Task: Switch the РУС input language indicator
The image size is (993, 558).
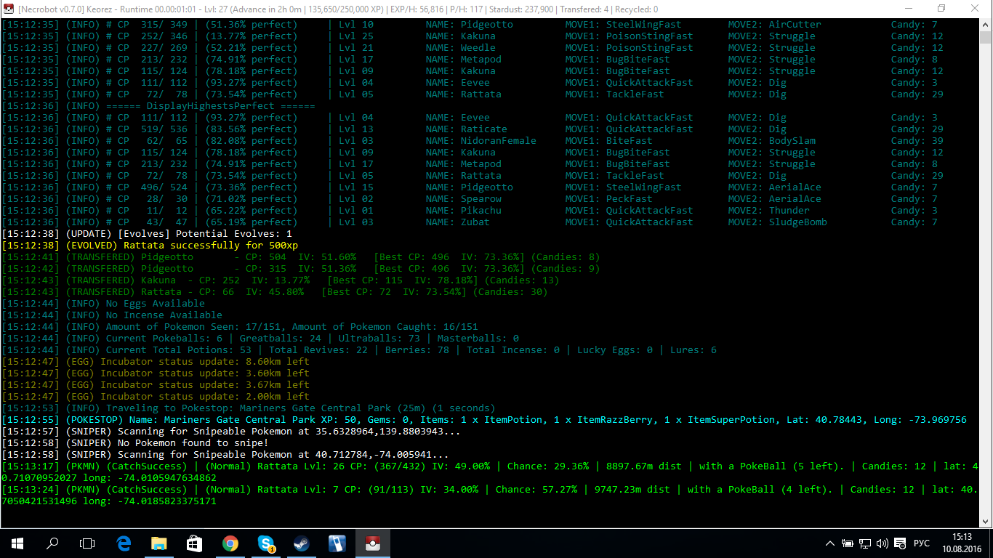Action: pyautogui.click(x=921, y=543)
